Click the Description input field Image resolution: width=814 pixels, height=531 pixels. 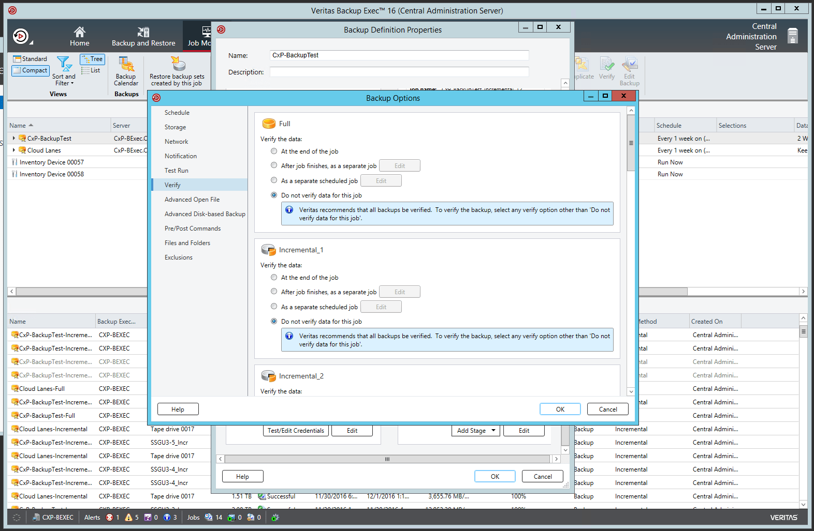click(399, 72)
